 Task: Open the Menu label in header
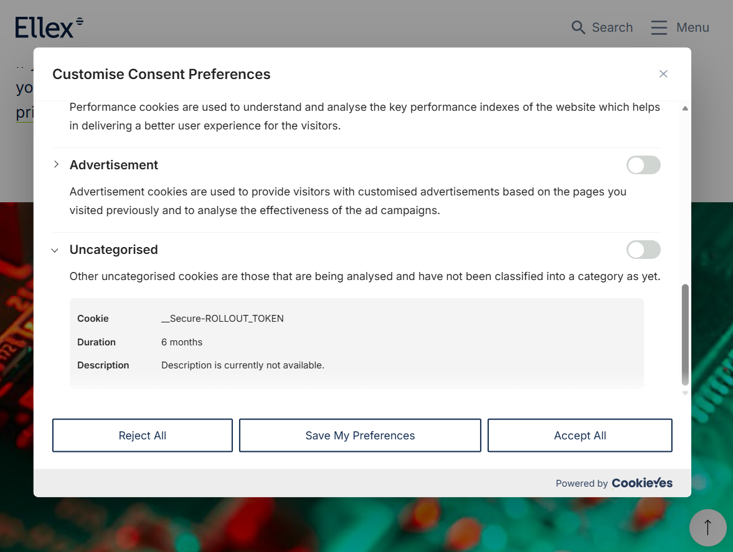click(x=693, y=27)
